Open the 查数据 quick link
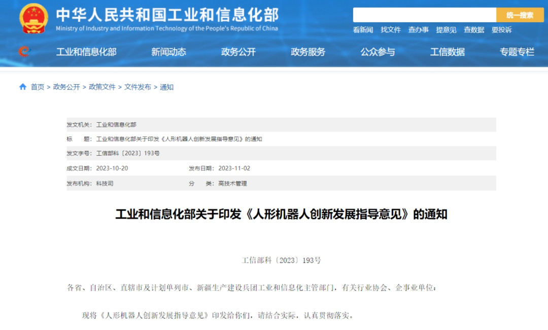The image size is (548, 330). pos(474,30)
